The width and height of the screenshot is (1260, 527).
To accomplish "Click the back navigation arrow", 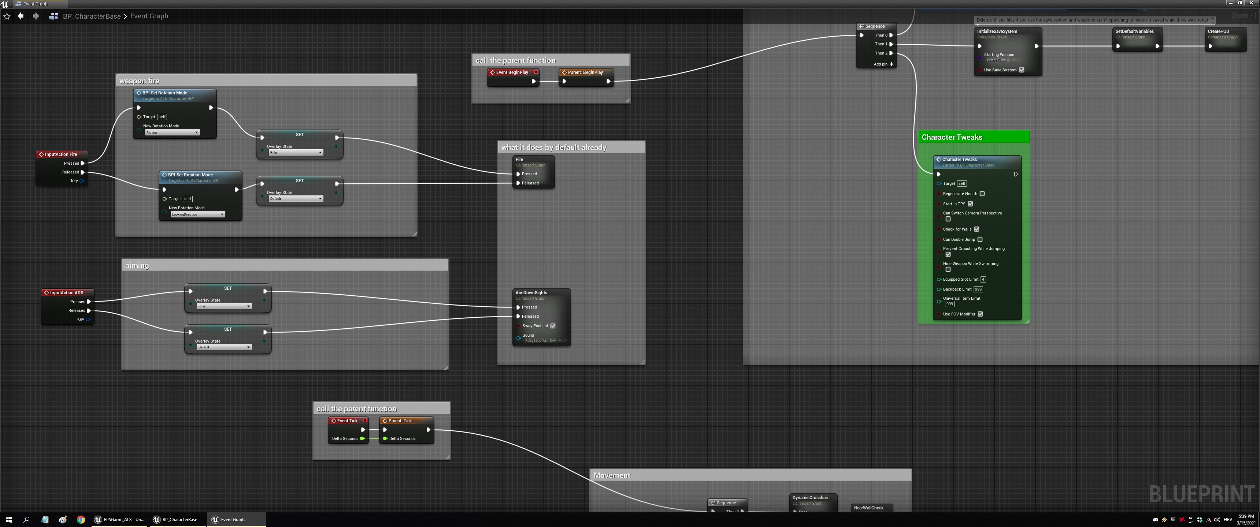I will coord(21,16).
